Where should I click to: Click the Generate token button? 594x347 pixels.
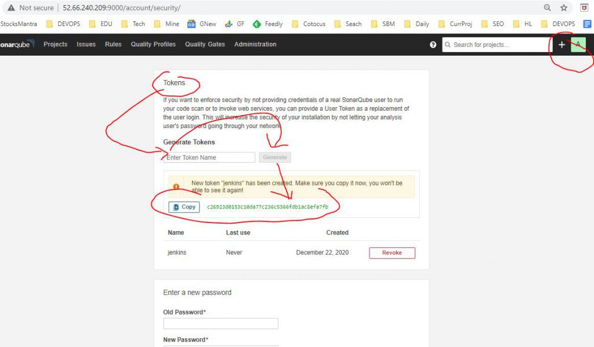click(275, 158)
